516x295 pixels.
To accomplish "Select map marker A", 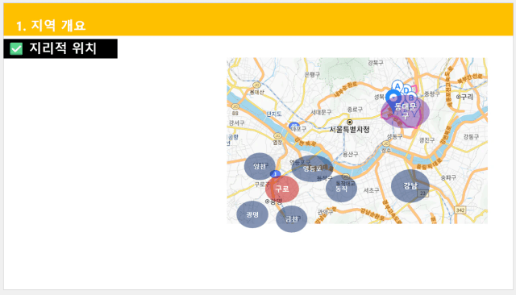I will pos(397,86).
